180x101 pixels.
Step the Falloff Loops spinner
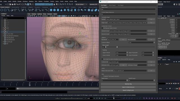[x=154, y=81]
